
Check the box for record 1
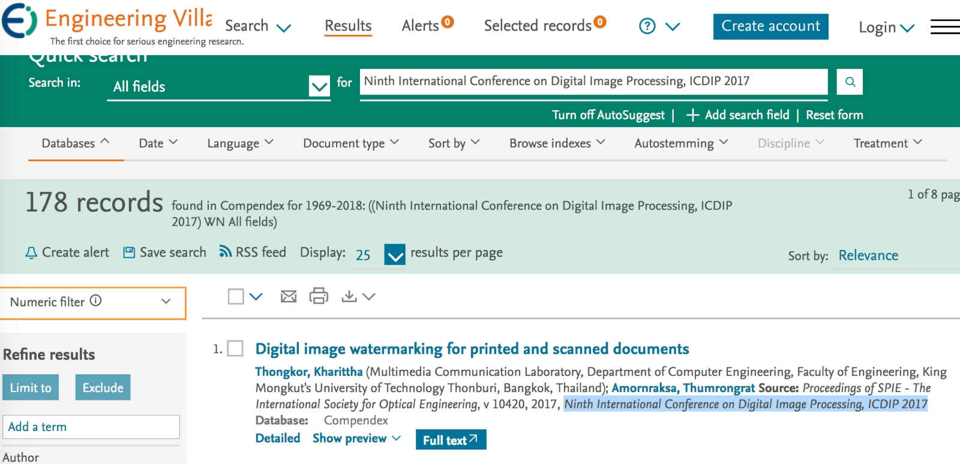coord(235,348)
